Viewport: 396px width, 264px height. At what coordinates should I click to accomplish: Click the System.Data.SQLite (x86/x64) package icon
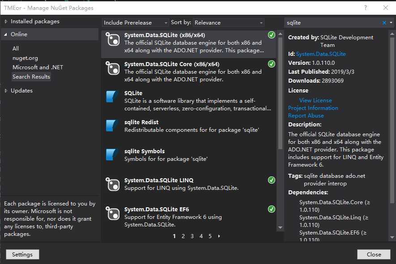[x=112, y=39]
